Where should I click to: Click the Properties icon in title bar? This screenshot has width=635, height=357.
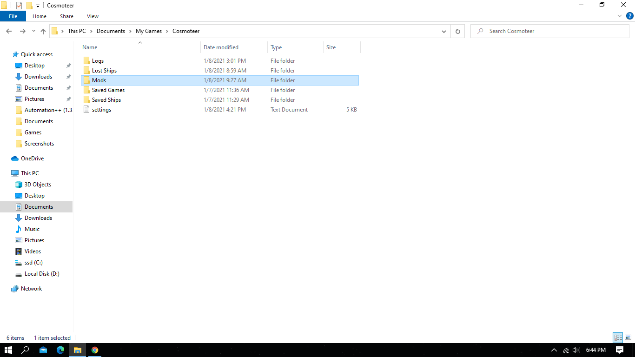pyautogui.click(x=19, y=6)
